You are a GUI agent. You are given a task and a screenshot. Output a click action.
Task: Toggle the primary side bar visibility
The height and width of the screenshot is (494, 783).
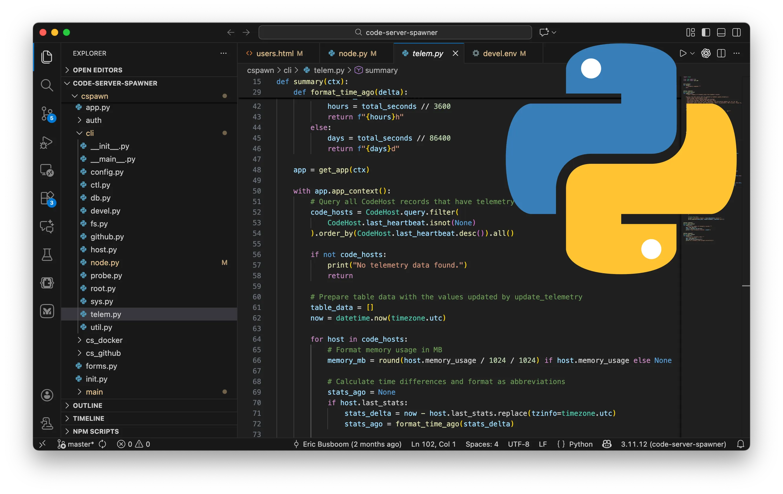[x=706, y=32]
